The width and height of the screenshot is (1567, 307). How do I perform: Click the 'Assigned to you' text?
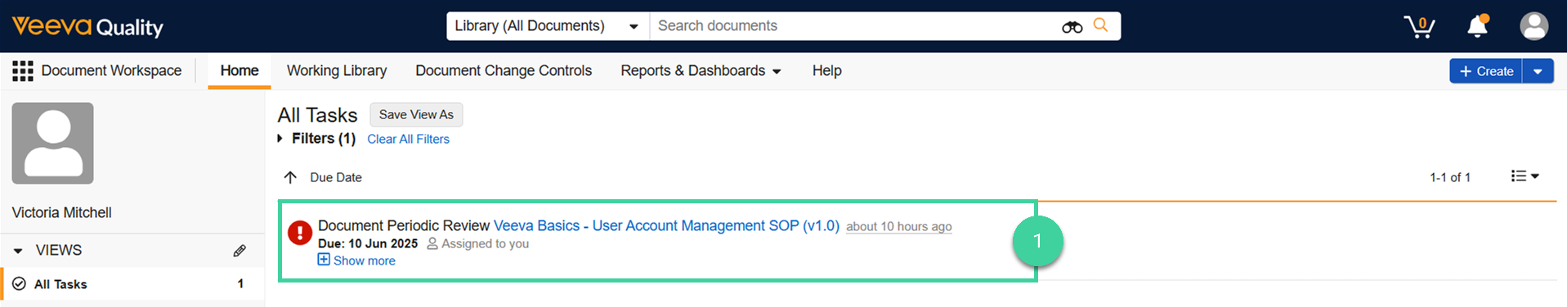[485, 243]
